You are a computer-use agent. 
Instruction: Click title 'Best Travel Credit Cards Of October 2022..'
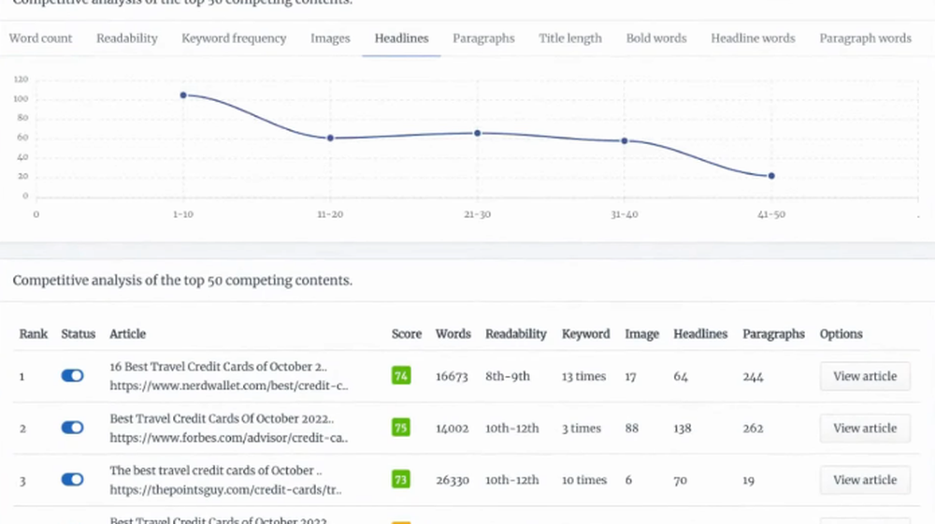(x=222, y=418)
